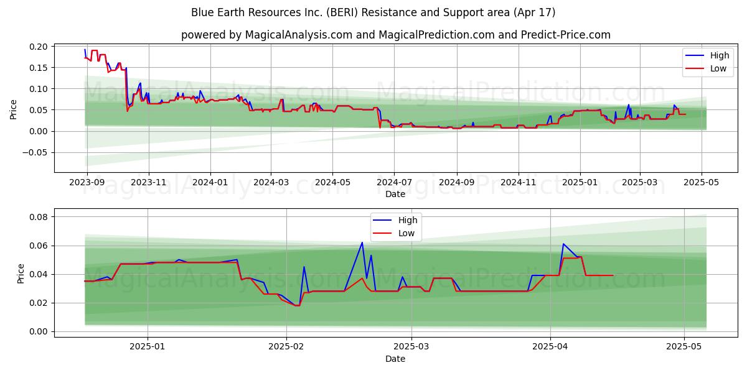Screen dimensions: 747x373
Task: Click the '2024-09' x-axis label
Action: [457, 182]
